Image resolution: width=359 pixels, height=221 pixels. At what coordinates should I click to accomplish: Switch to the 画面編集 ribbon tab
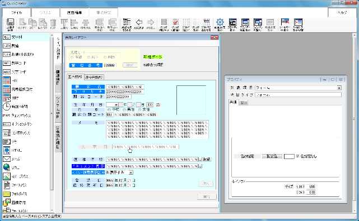point(74,13)
